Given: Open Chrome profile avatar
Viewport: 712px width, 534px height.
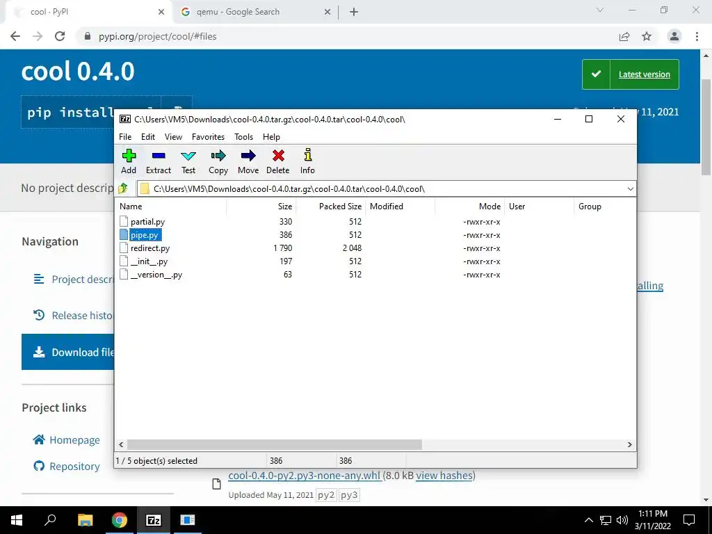Looking at the screenshot, I should (x=674, y=36).
